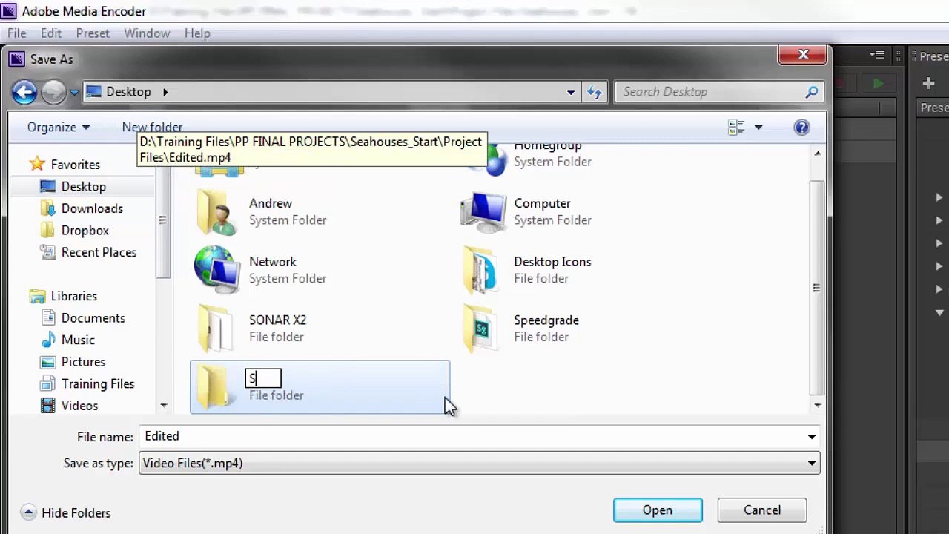Select Favorites in the navigation pane
Image resolution: width=949 pixels, height=534 pixels.
(x=75, y=165)
